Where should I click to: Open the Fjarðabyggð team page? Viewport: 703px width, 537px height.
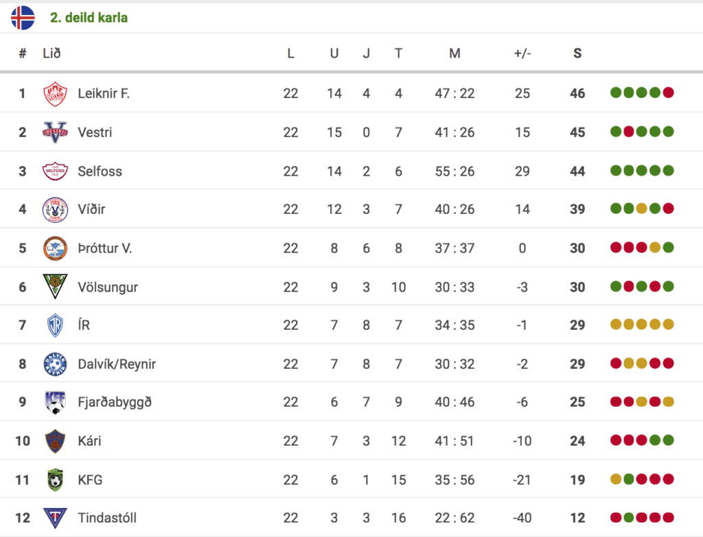click(x=115, y=402)
